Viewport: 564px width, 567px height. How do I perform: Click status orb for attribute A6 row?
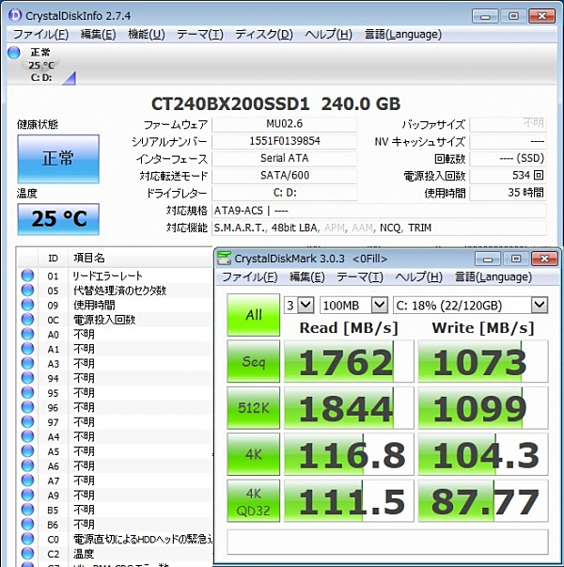[x=27, y=465]
